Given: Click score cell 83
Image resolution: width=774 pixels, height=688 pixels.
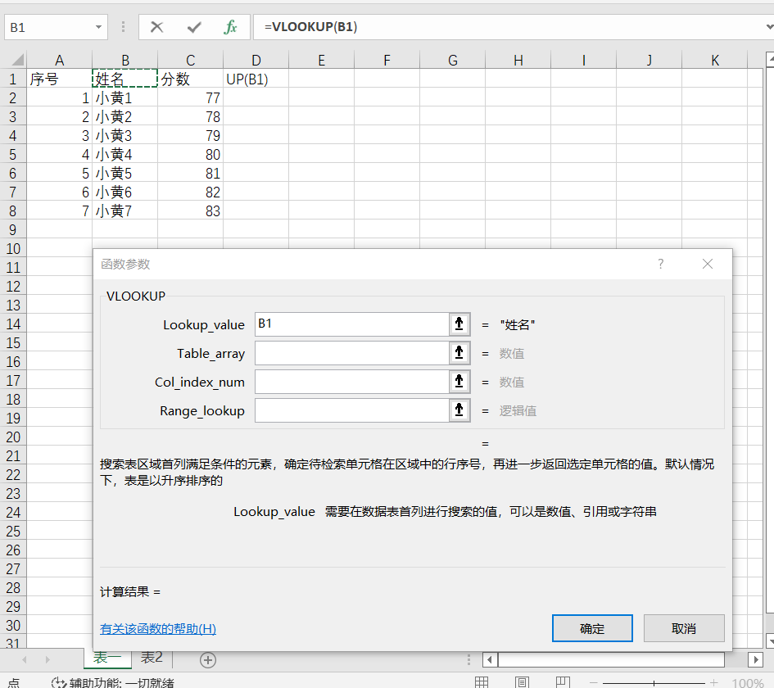Looking at the screenshot, I should (x=191, y=211).
